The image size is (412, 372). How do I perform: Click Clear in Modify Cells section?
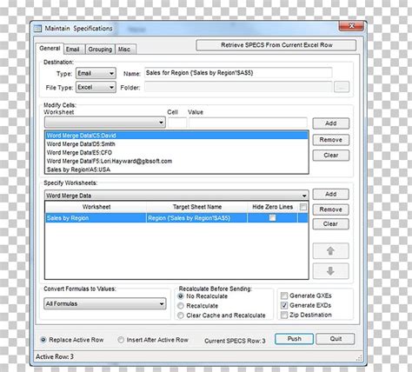click(331, 156)
